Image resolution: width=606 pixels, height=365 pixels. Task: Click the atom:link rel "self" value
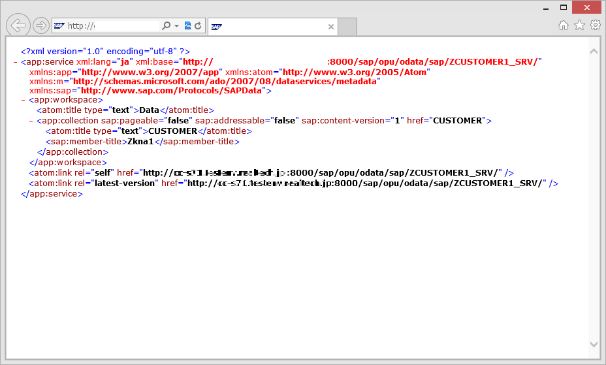coord(103,173)
